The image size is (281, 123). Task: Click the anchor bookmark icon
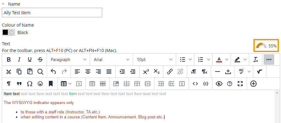[x=51, y=84]
